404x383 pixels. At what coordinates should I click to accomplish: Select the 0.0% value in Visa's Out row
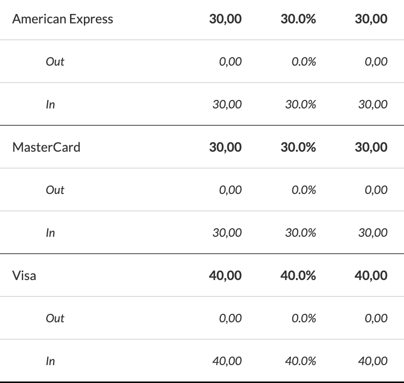tap(304, 318)
